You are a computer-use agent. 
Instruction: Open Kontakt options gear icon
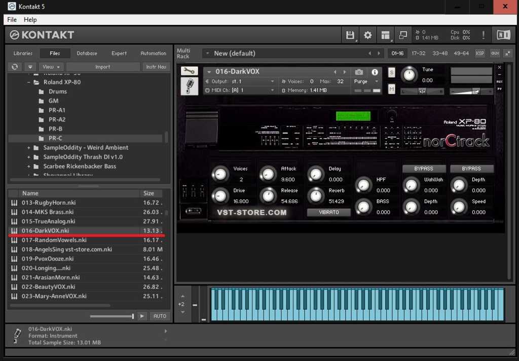(x=368, y=35)
